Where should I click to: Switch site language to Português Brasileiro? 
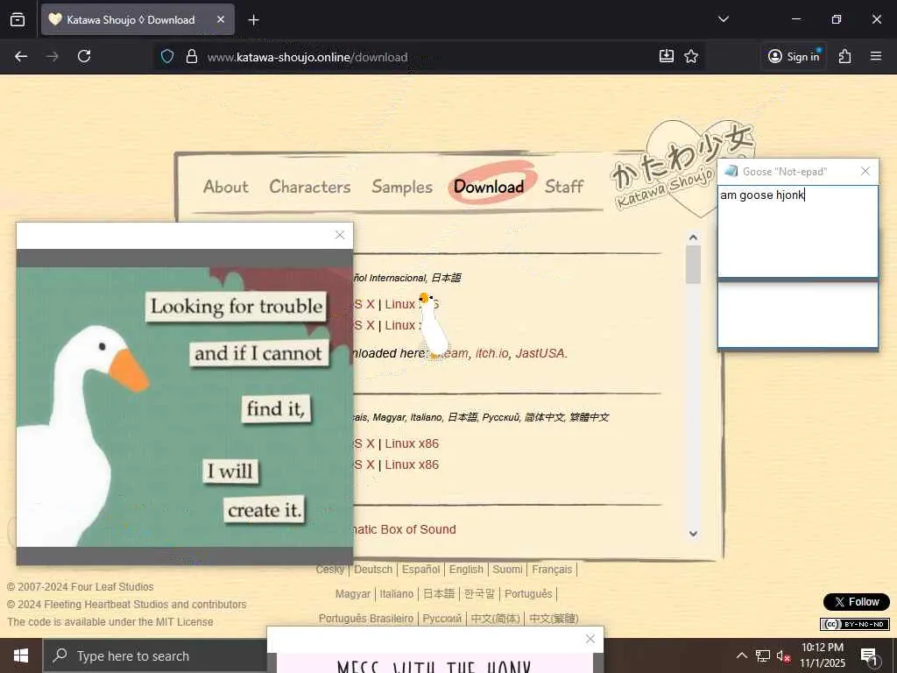(365, 619)
